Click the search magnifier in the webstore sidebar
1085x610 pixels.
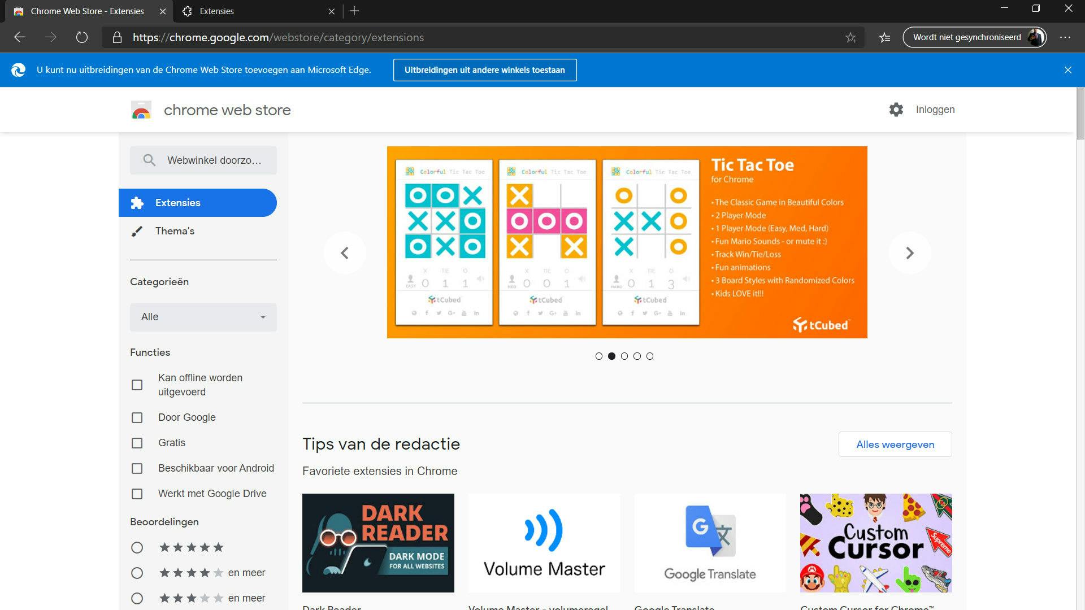tap(149, 160)
